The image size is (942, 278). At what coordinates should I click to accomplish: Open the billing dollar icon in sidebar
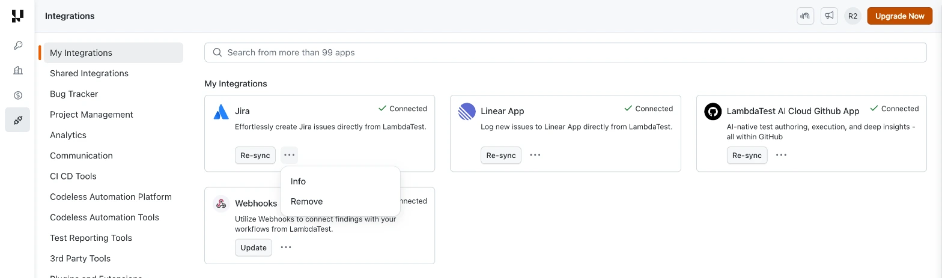[17, 95]
